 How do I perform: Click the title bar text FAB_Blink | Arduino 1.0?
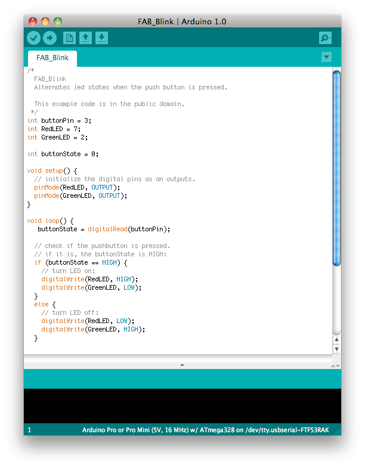click(x=182, y=22)
